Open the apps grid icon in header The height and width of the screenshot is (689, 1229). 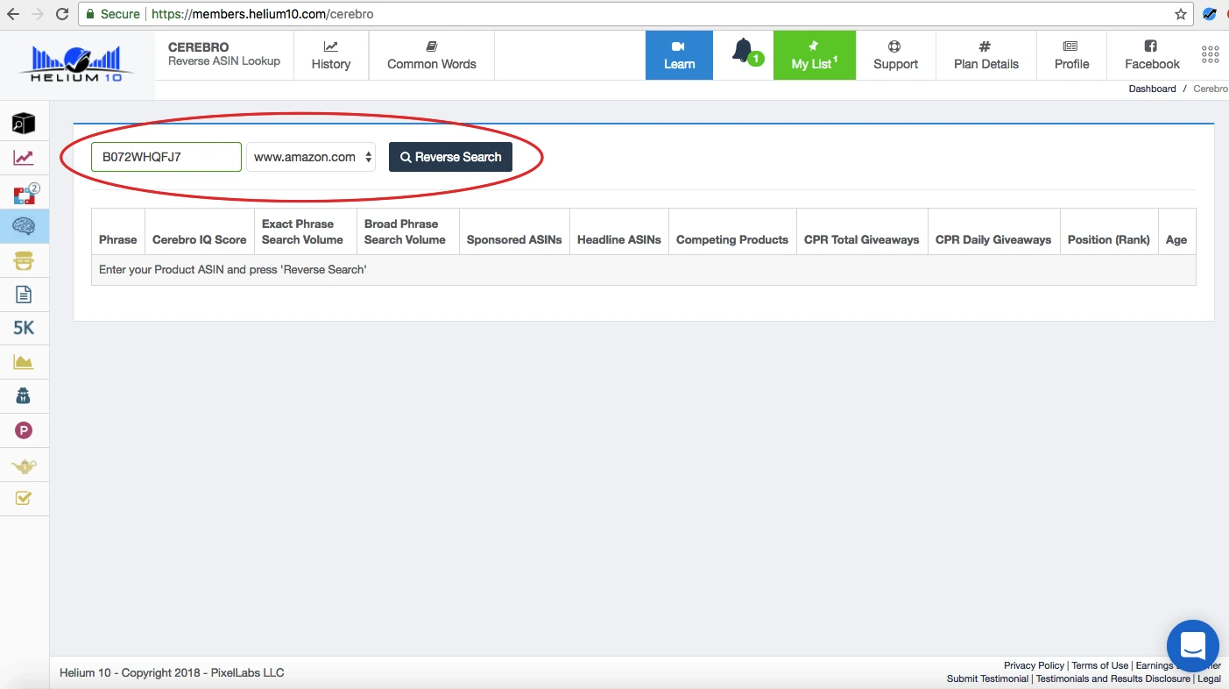coord(1210,54)
